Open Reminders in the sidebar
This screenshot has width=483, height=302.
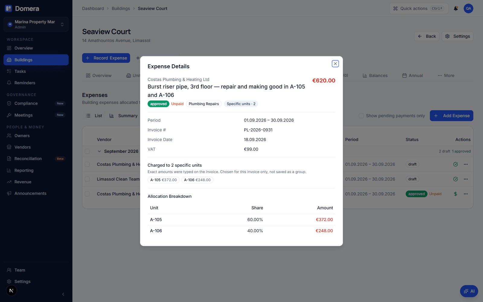[36, 83]
